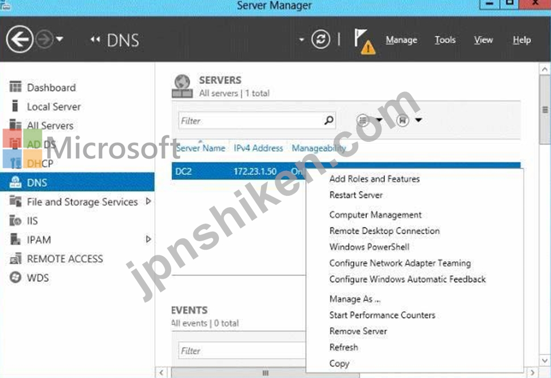This screenshot has width=551, height=378.
Task: Click the vertical scrollbar down arrow
Action: 545,360
